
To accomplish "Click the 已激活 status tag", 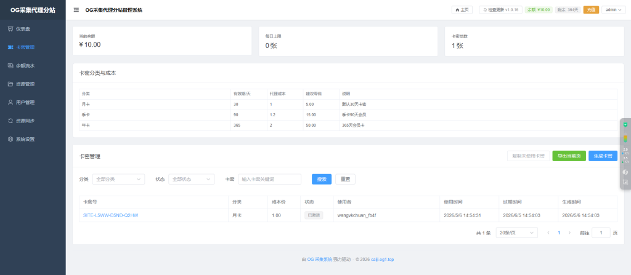I will pos(314,215).
